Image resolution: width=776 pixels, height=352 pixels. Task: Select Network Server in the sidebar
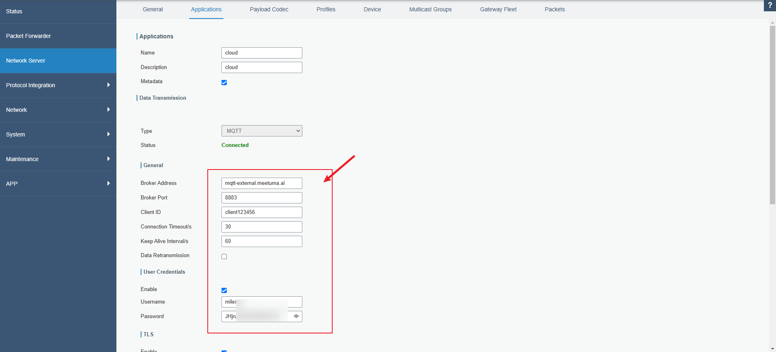pyautogui.click(x=58, y=61)
